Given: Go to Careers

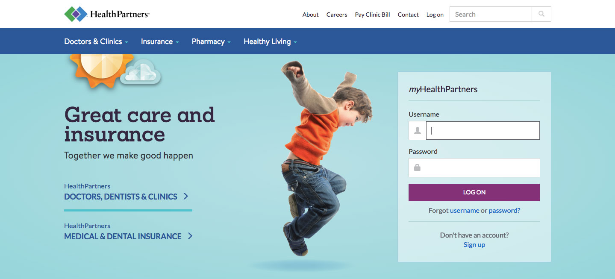Looking at the screenshot, I should click(x=337, y=15).
